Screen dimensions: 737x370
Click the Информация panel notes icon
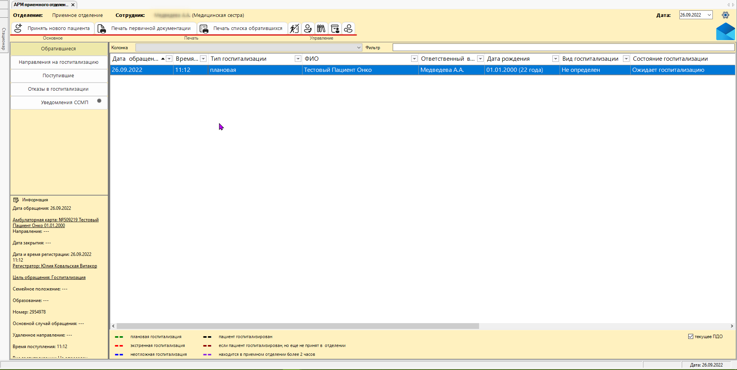[16, 200]
